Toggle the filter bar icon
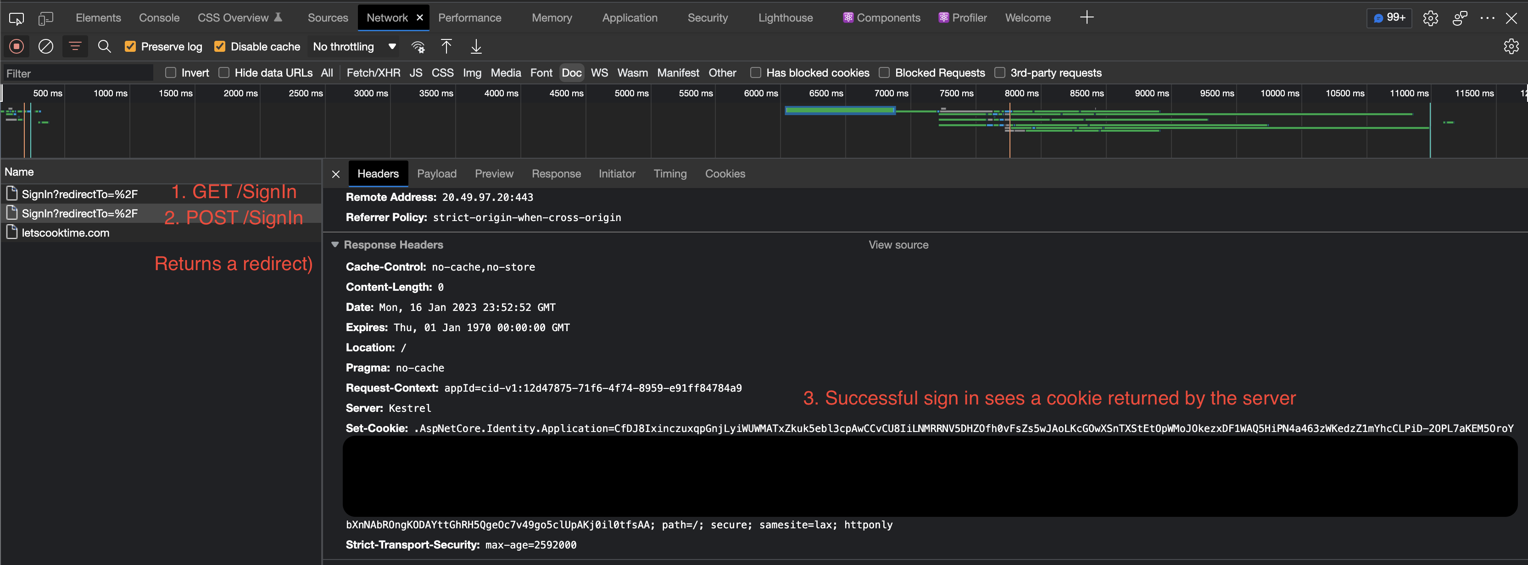Screen dimensions: 1528x565 click(x=75, y=46)
